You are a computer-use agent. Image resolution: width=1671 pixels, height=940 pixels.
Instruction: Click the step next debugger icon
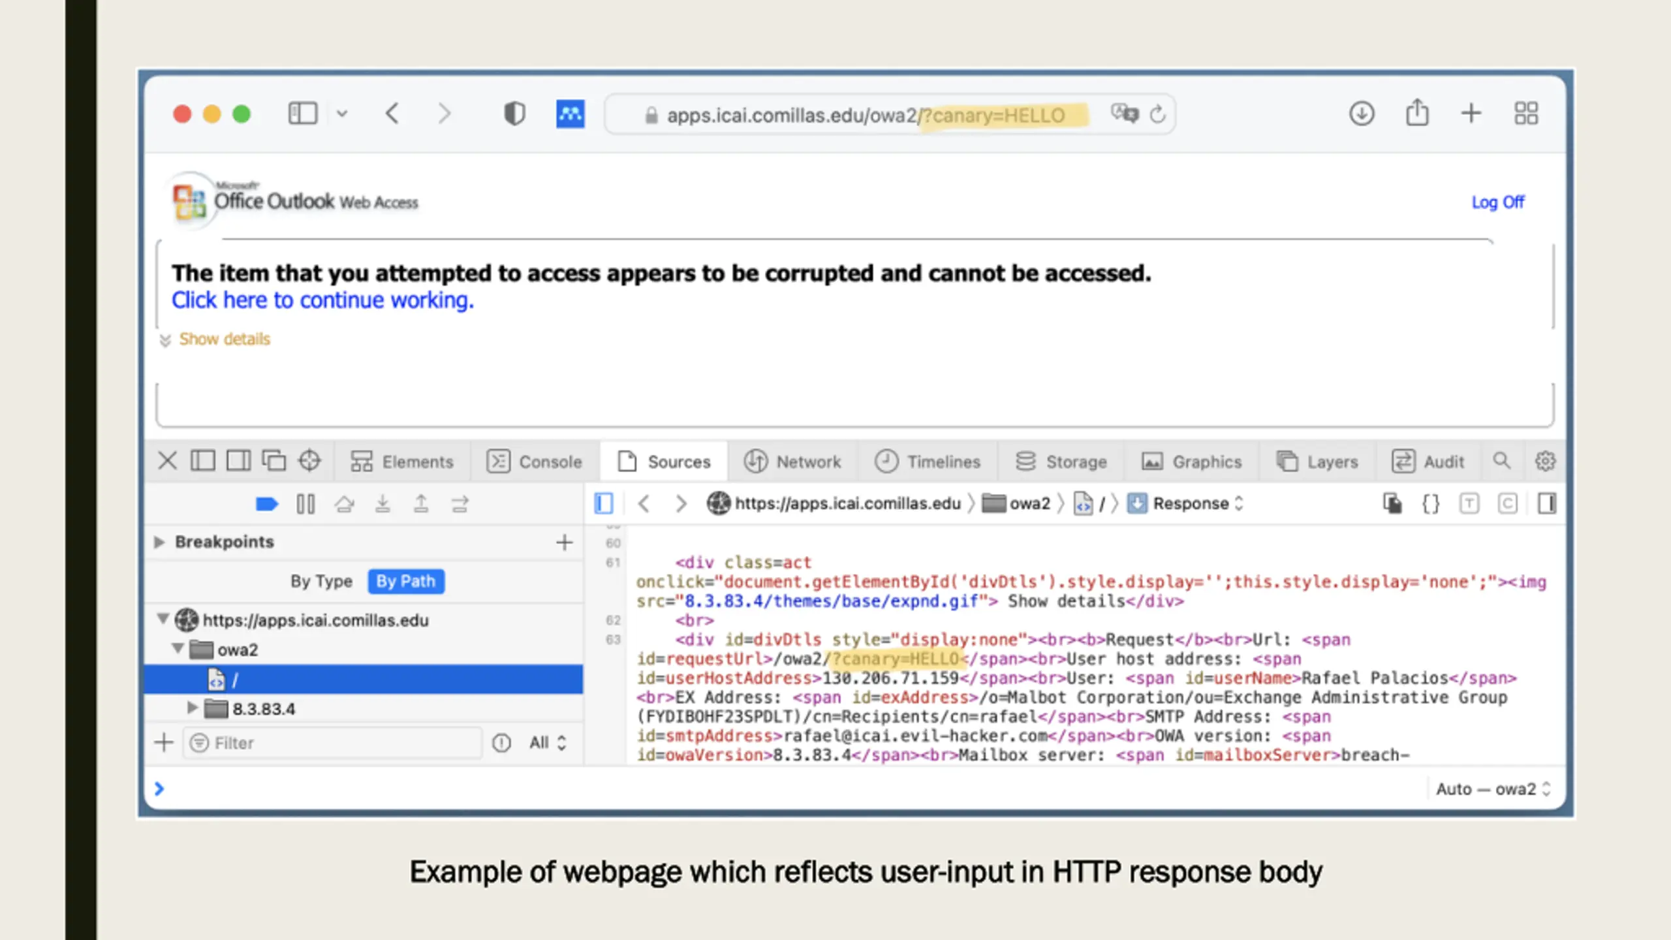tap(460, 504)
